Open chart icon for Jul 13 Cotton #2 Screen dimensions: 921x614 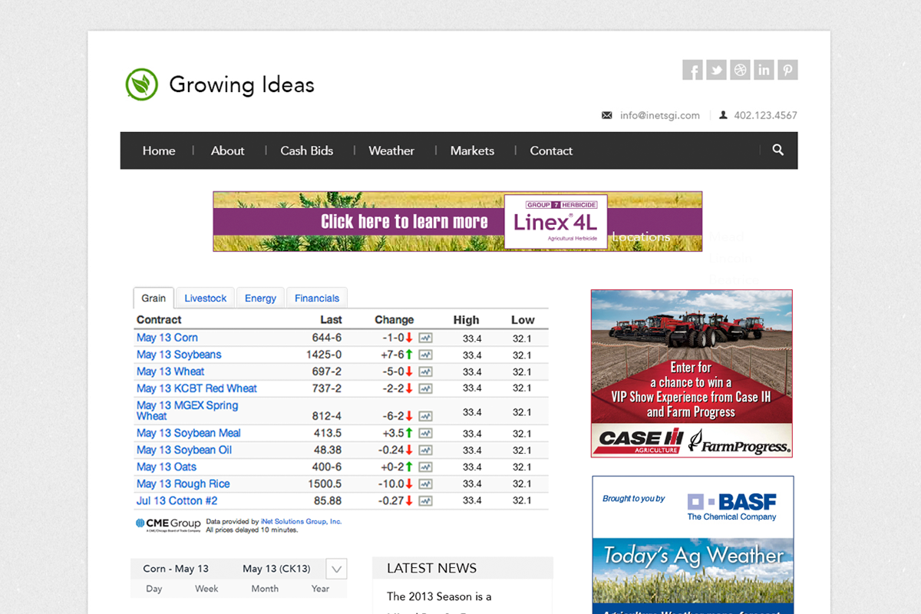point(425,500)
